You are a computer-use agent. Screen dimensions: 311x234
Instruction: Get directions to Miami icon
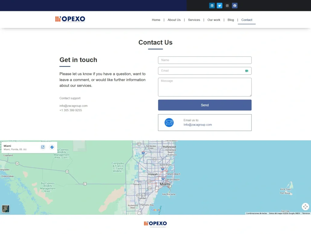(52, 147)
